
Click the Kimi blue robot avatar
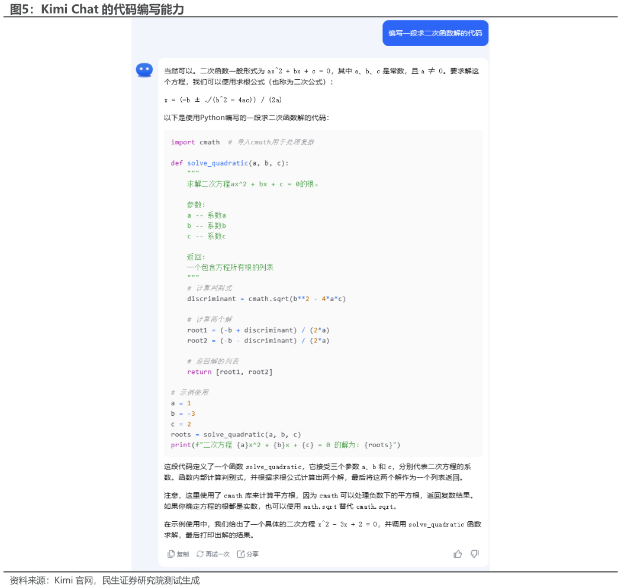click(144, 70)
